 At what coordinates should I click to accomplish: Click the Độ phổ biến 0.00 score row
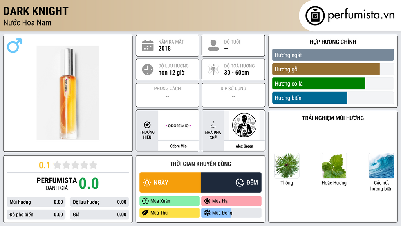[36, 215]
